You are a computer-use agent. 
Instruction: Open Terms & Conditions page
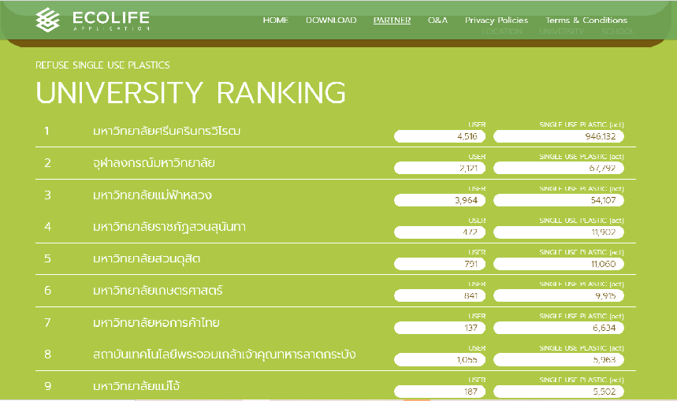586,20
